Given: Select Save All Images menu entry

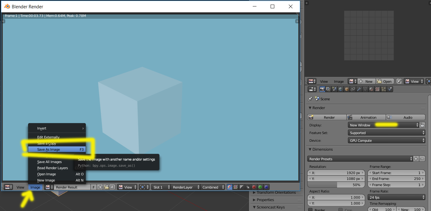Looking at the screenshot, I should (x=50, y=162).
